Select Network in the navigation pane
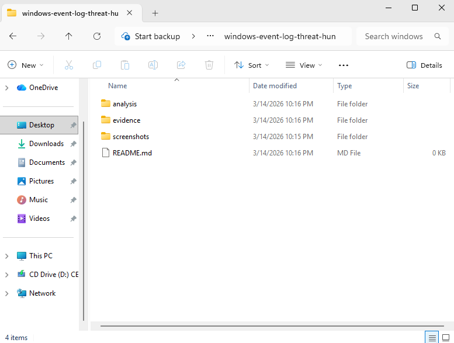The height and width of the screenshot is (343, 454). (x=42, y=293)
